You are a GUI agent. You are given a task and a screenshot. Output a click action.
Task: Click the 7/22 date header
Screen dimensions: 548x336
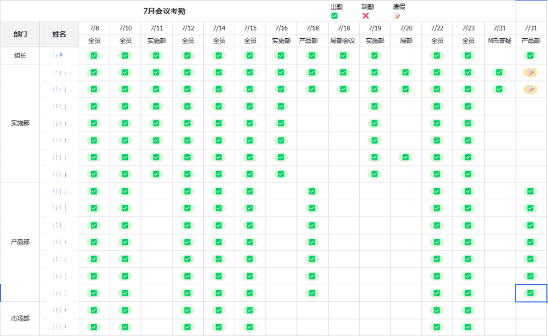coord(437,29)
